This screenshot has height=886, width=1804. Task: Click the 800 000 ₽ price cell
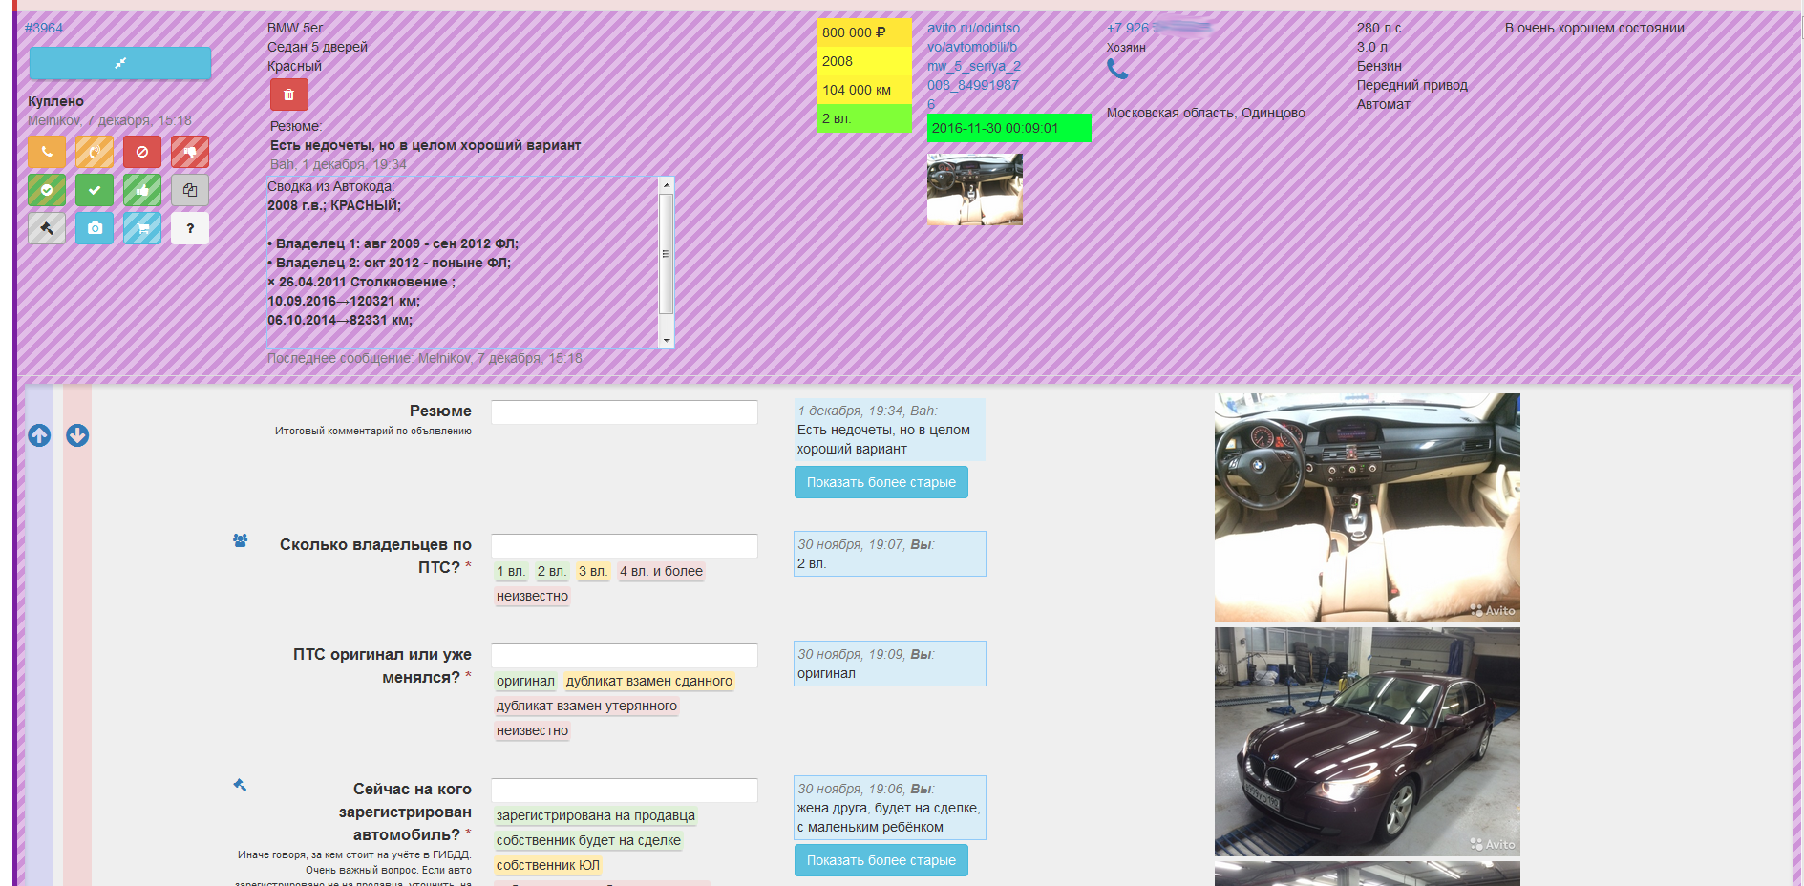pyautogui.click(x=865, y=32)
